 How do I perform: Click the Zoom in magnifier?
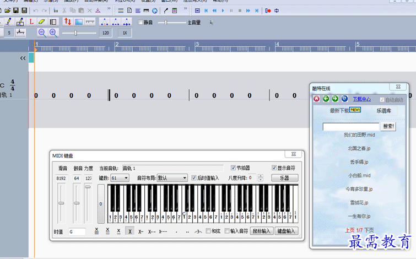click(53, 33)
